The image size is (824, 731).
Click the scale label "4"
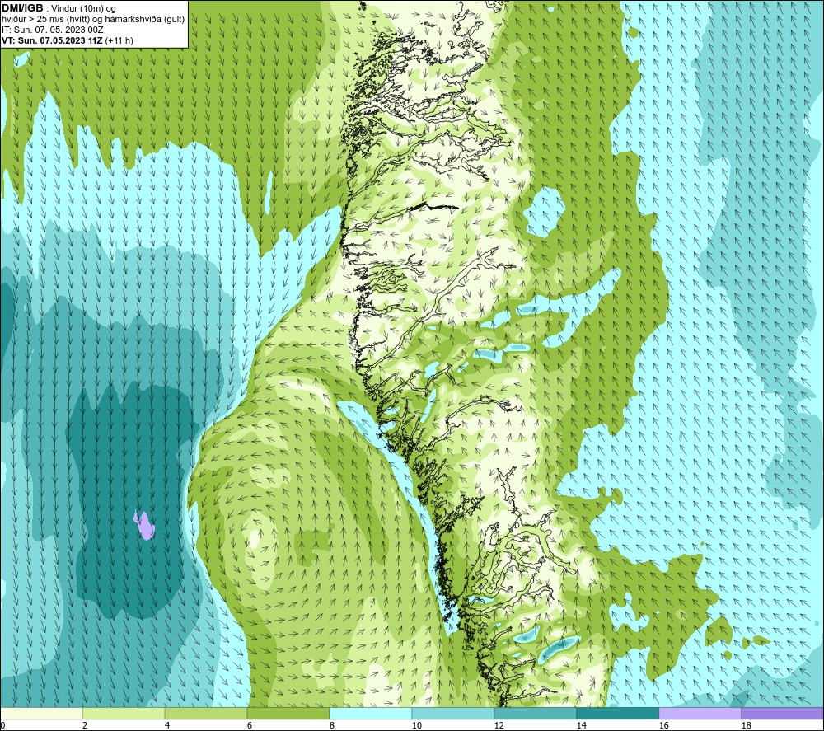pyautogui.click(x=167, y=726)
